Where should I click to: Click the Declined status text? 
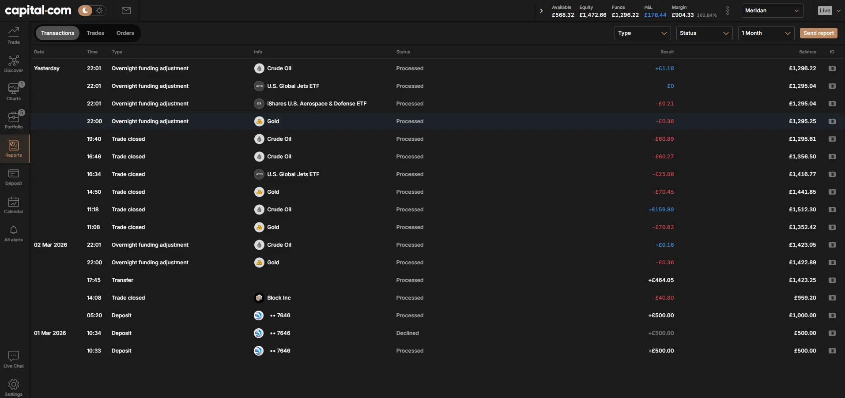click(x=407, y=333)
